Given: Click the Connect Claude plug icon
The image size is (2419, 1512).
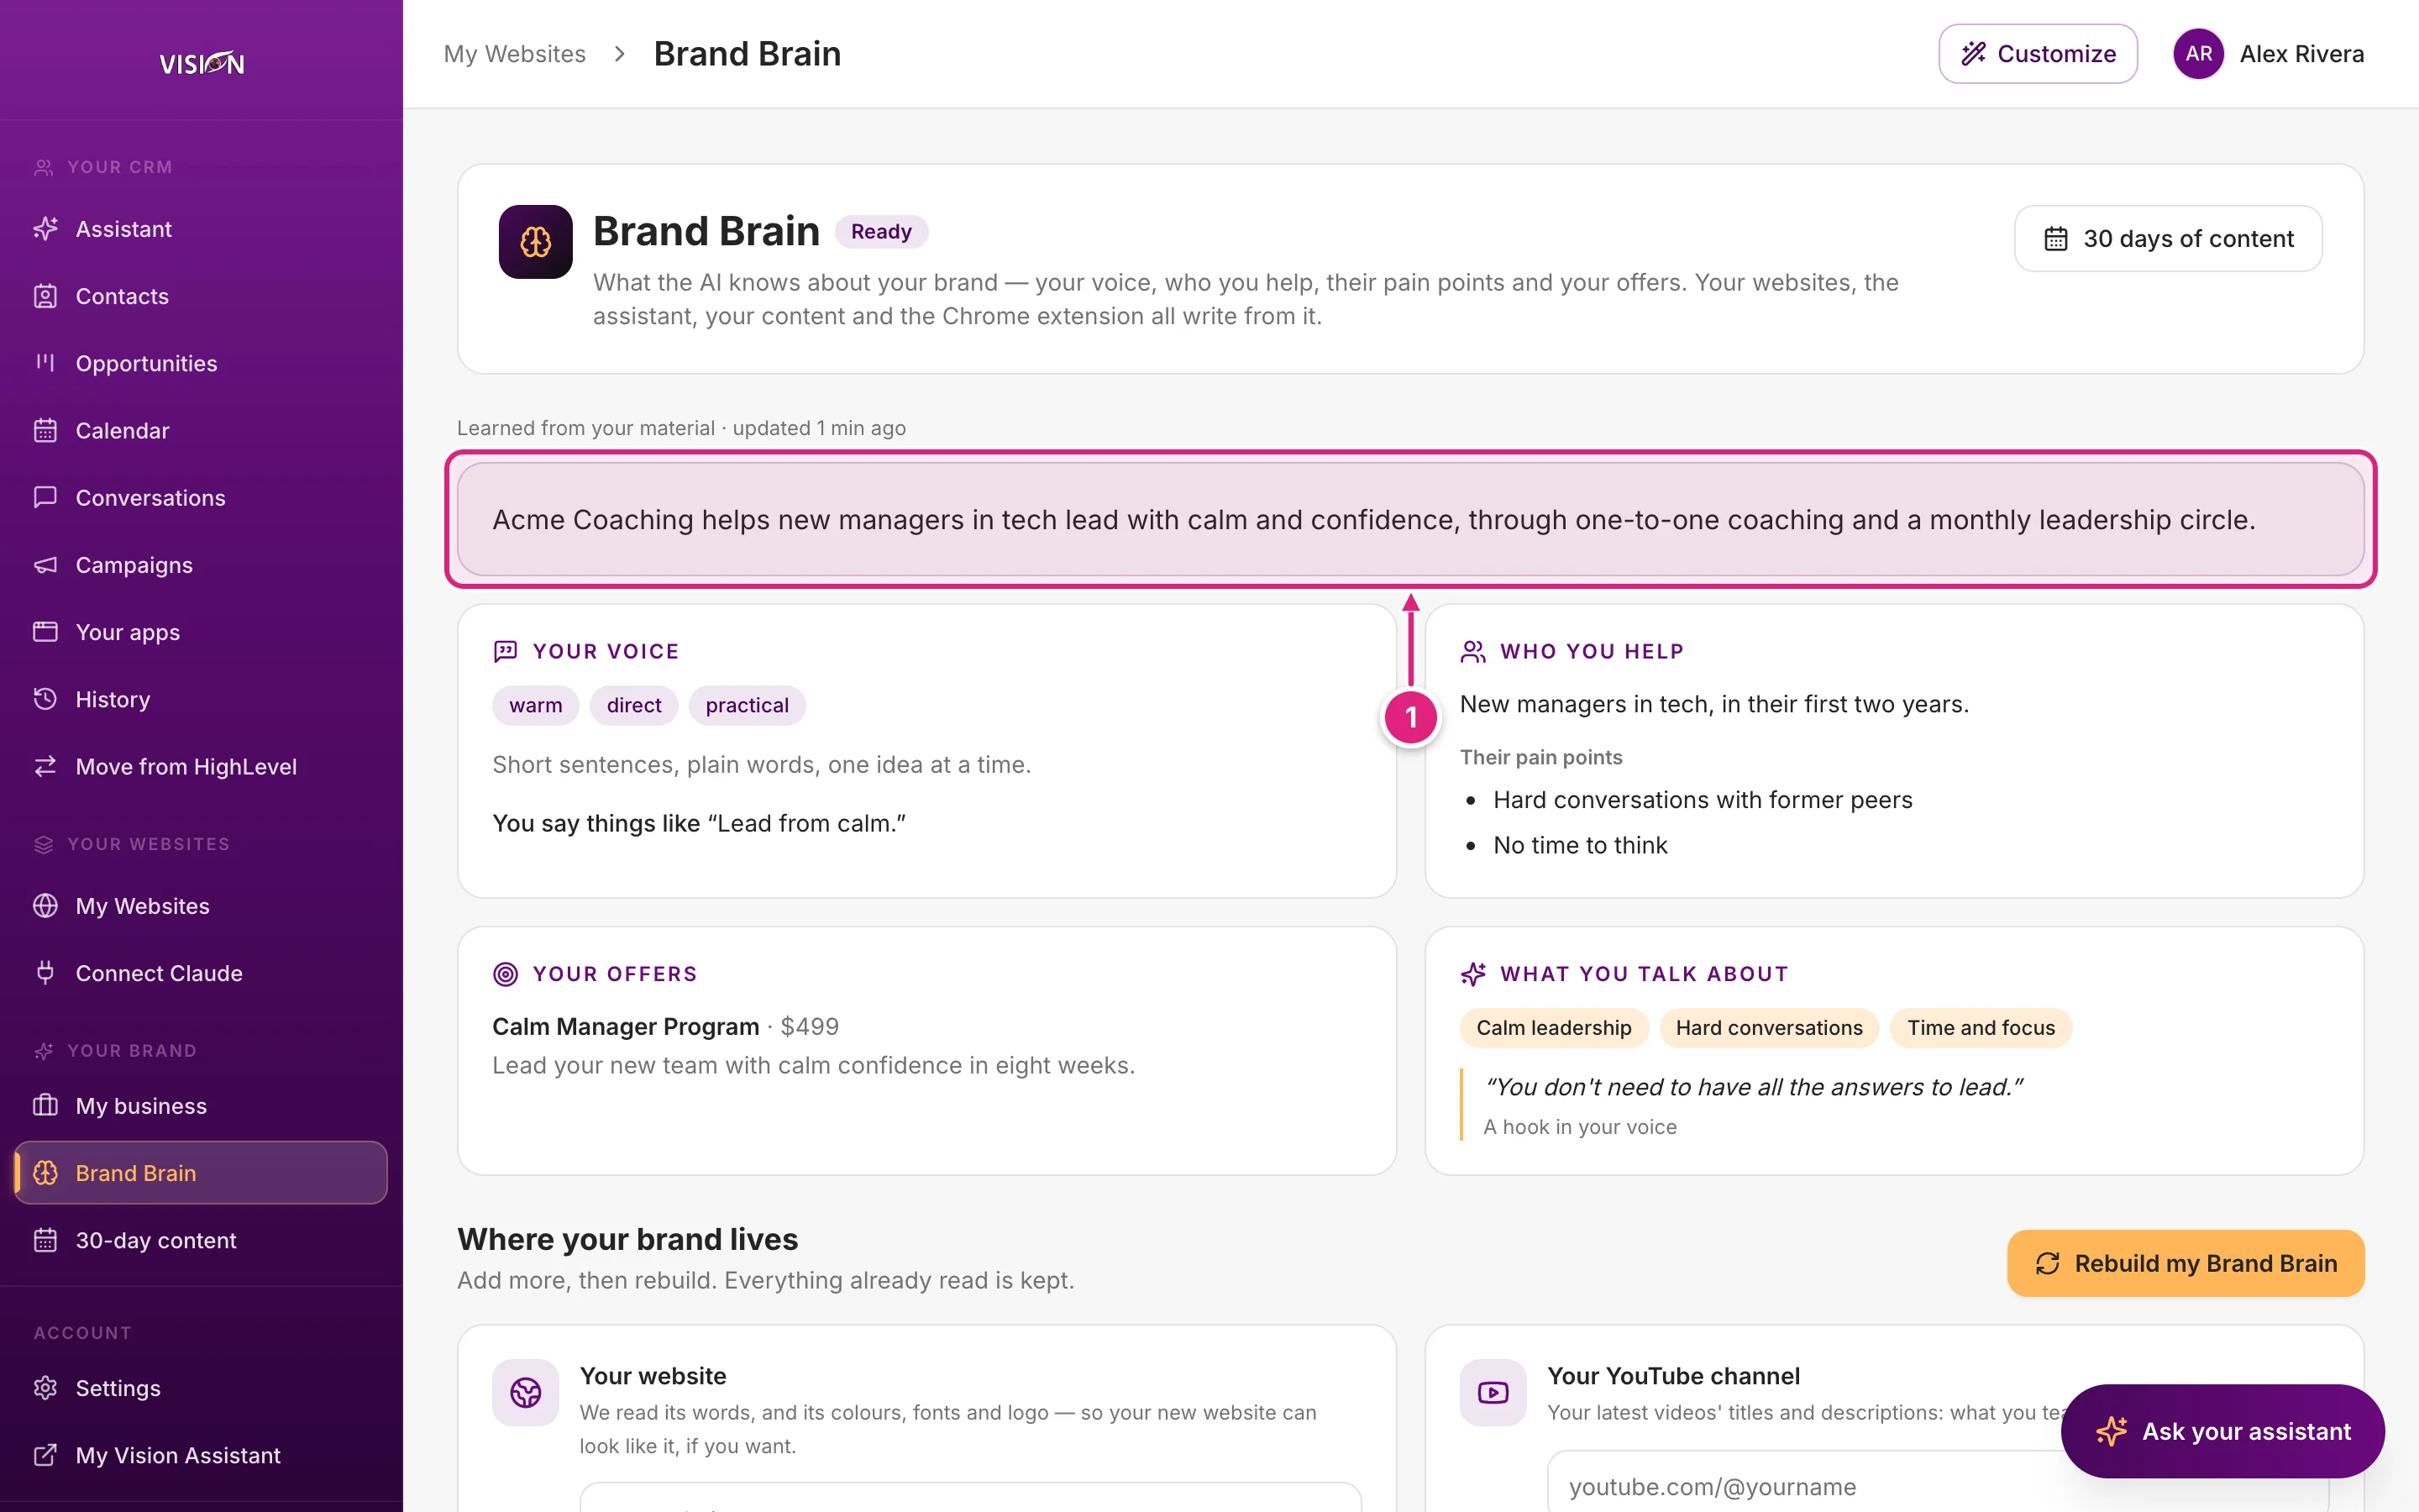Looking at the screenshot, I should click(x=45, y=973).
